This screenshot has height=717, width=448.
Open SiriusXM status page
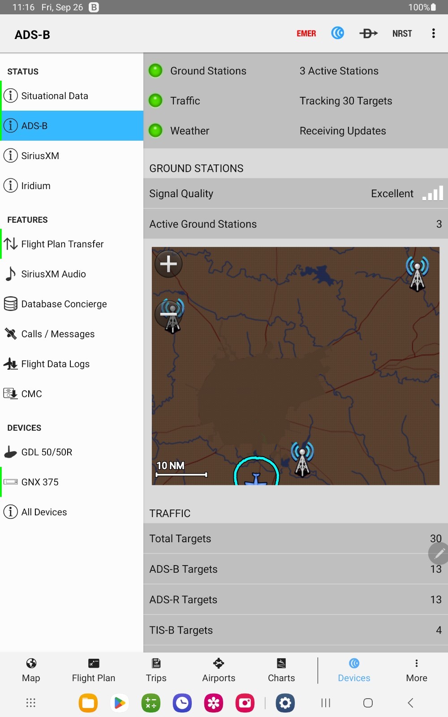tap(72, 156)
